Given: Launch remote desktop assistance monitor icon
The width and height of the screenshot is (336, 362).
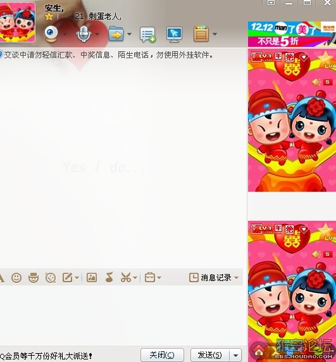Looking at the screenshot, I should coord(174,34).
